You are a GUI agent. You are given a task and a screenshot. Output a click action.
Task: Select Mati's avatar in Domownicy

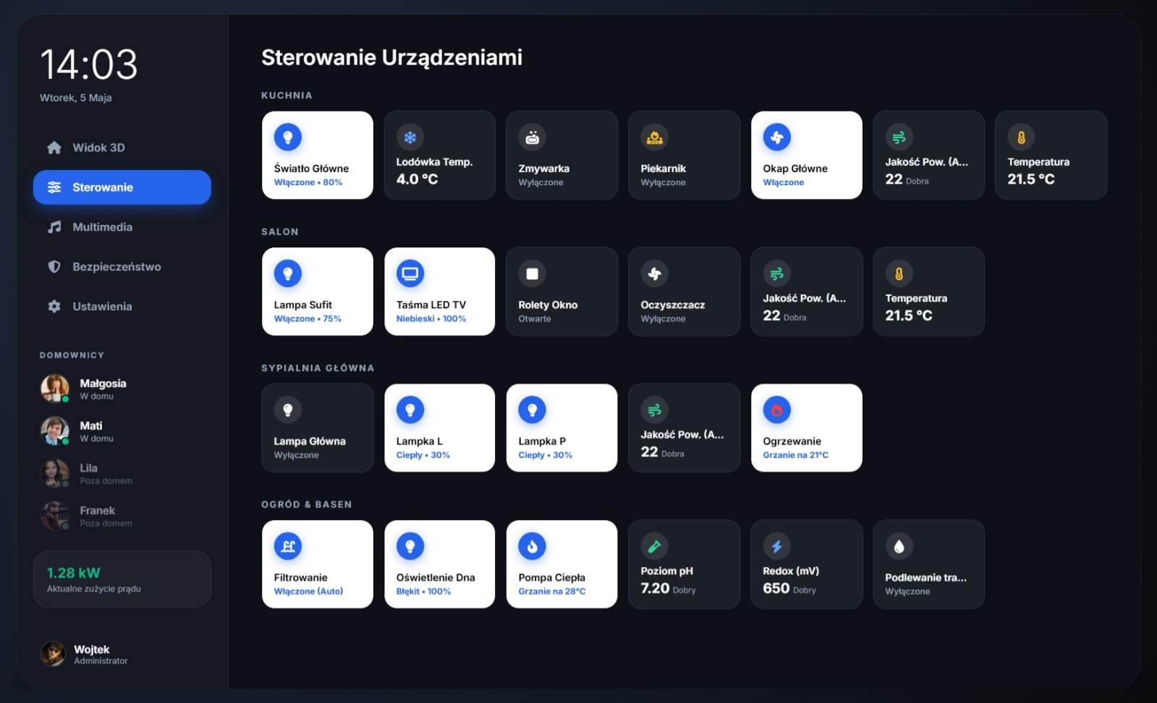click(x=54, y=431)
